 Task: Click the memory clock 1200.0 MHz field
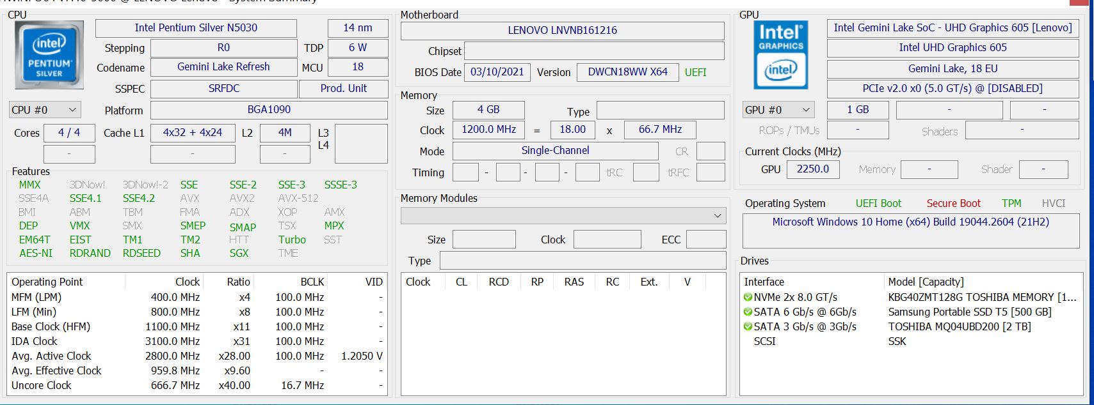[x=489, y=130]
